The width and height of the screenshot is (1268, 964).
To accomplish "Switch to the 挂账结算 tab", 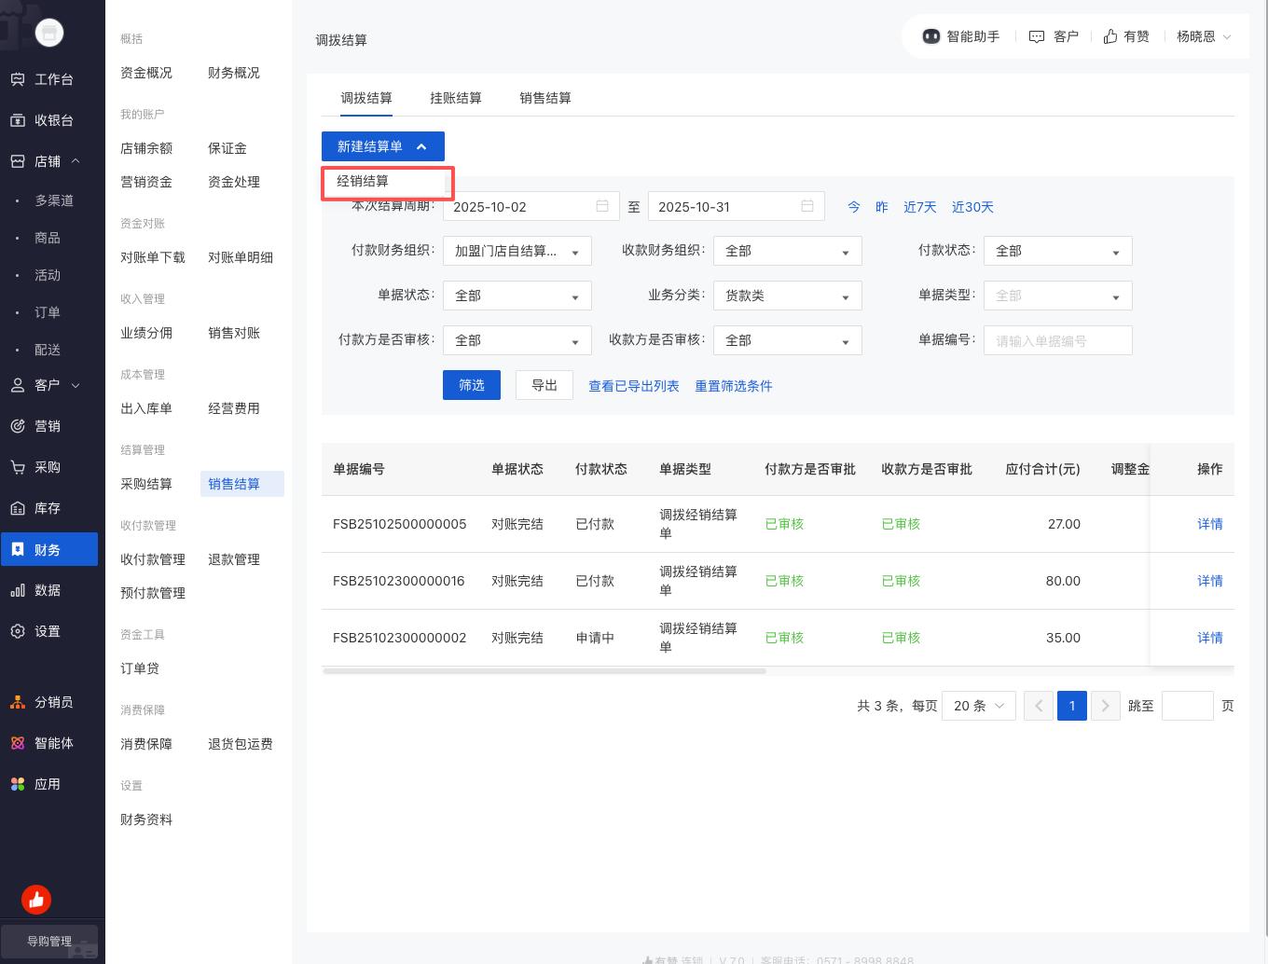I will (455, 98).
